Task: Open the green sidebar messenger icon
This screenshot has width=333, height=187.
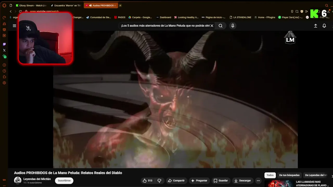Action: click(4, 56)
